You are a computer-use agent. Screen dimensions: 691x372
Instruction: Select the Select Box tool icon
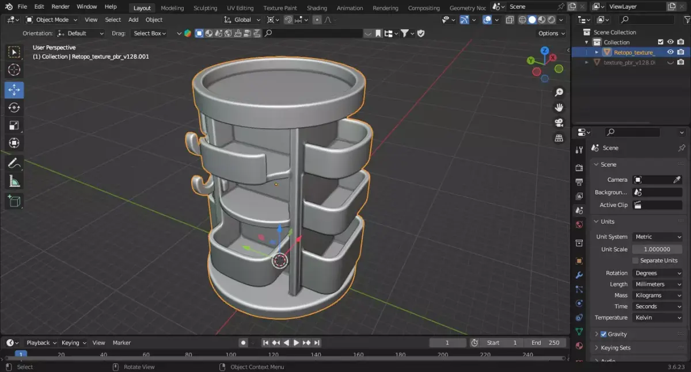point(14,52)
